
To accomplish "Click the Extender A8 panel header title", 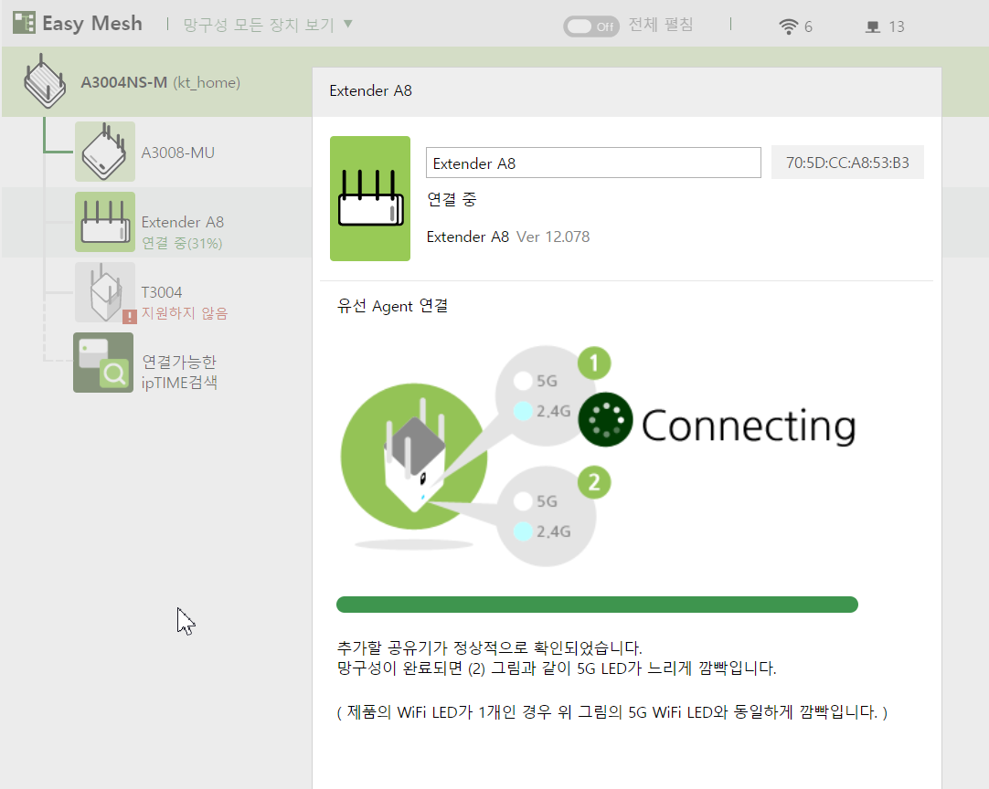I will tap(370, 90).
